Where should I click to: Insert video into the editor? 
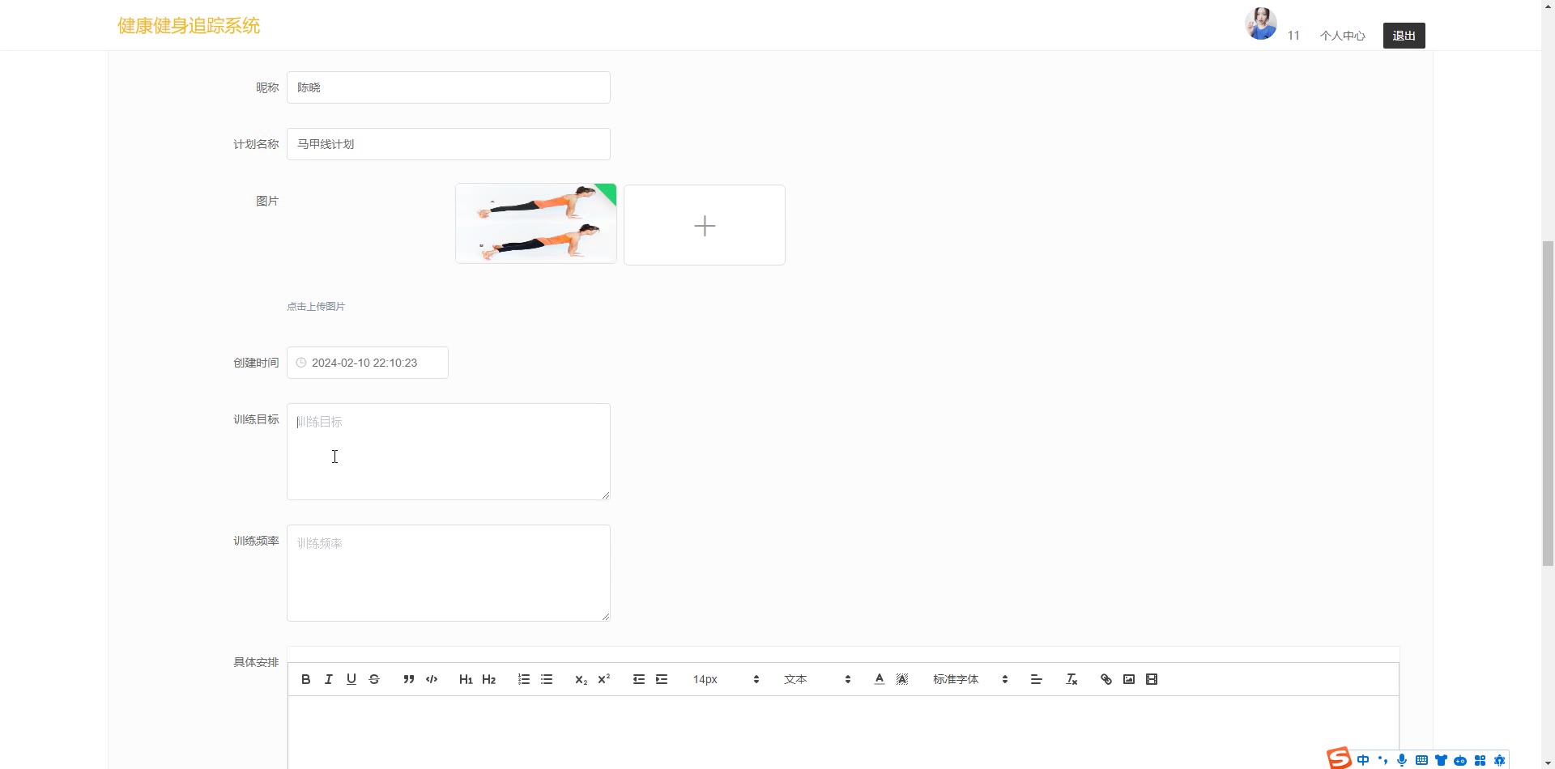click(x=1152, y=679)
